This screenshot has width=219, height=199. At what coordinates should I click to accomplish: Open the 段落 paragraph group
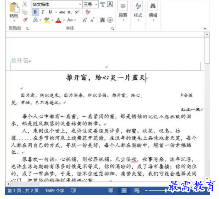(x=123, y=11)
